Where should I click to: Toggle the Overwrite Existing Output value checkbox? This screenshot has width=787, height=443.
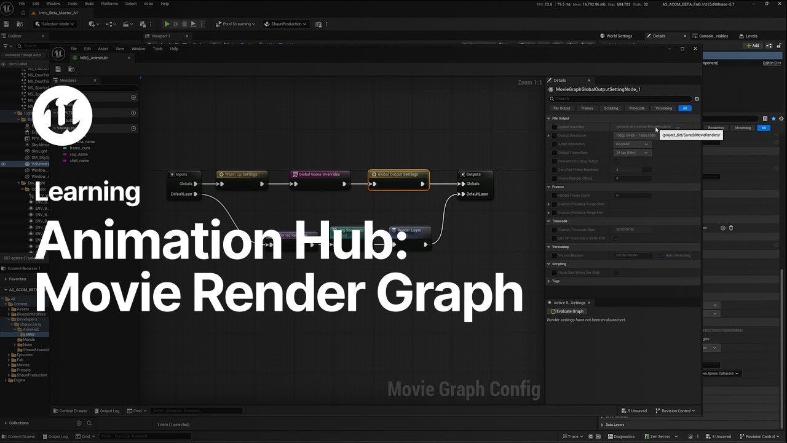tap(617, 161)
